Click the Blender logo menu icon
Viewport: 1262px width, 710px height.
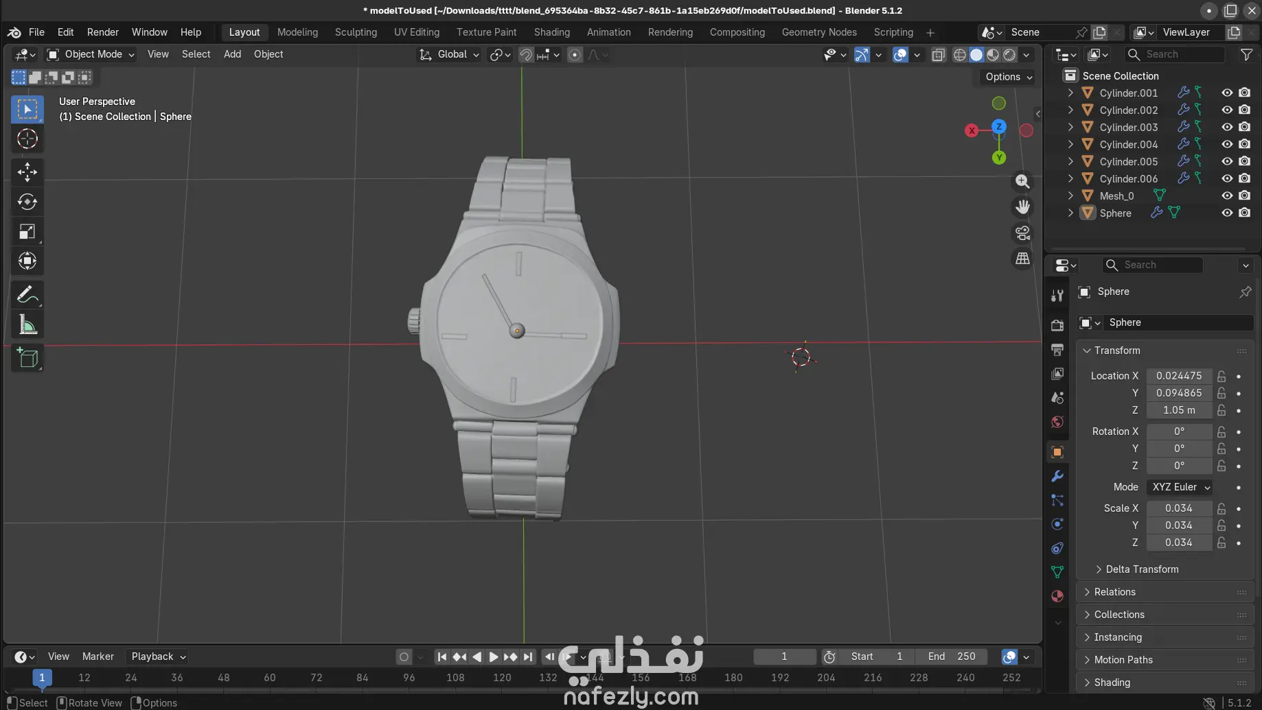tap(14, 32)
